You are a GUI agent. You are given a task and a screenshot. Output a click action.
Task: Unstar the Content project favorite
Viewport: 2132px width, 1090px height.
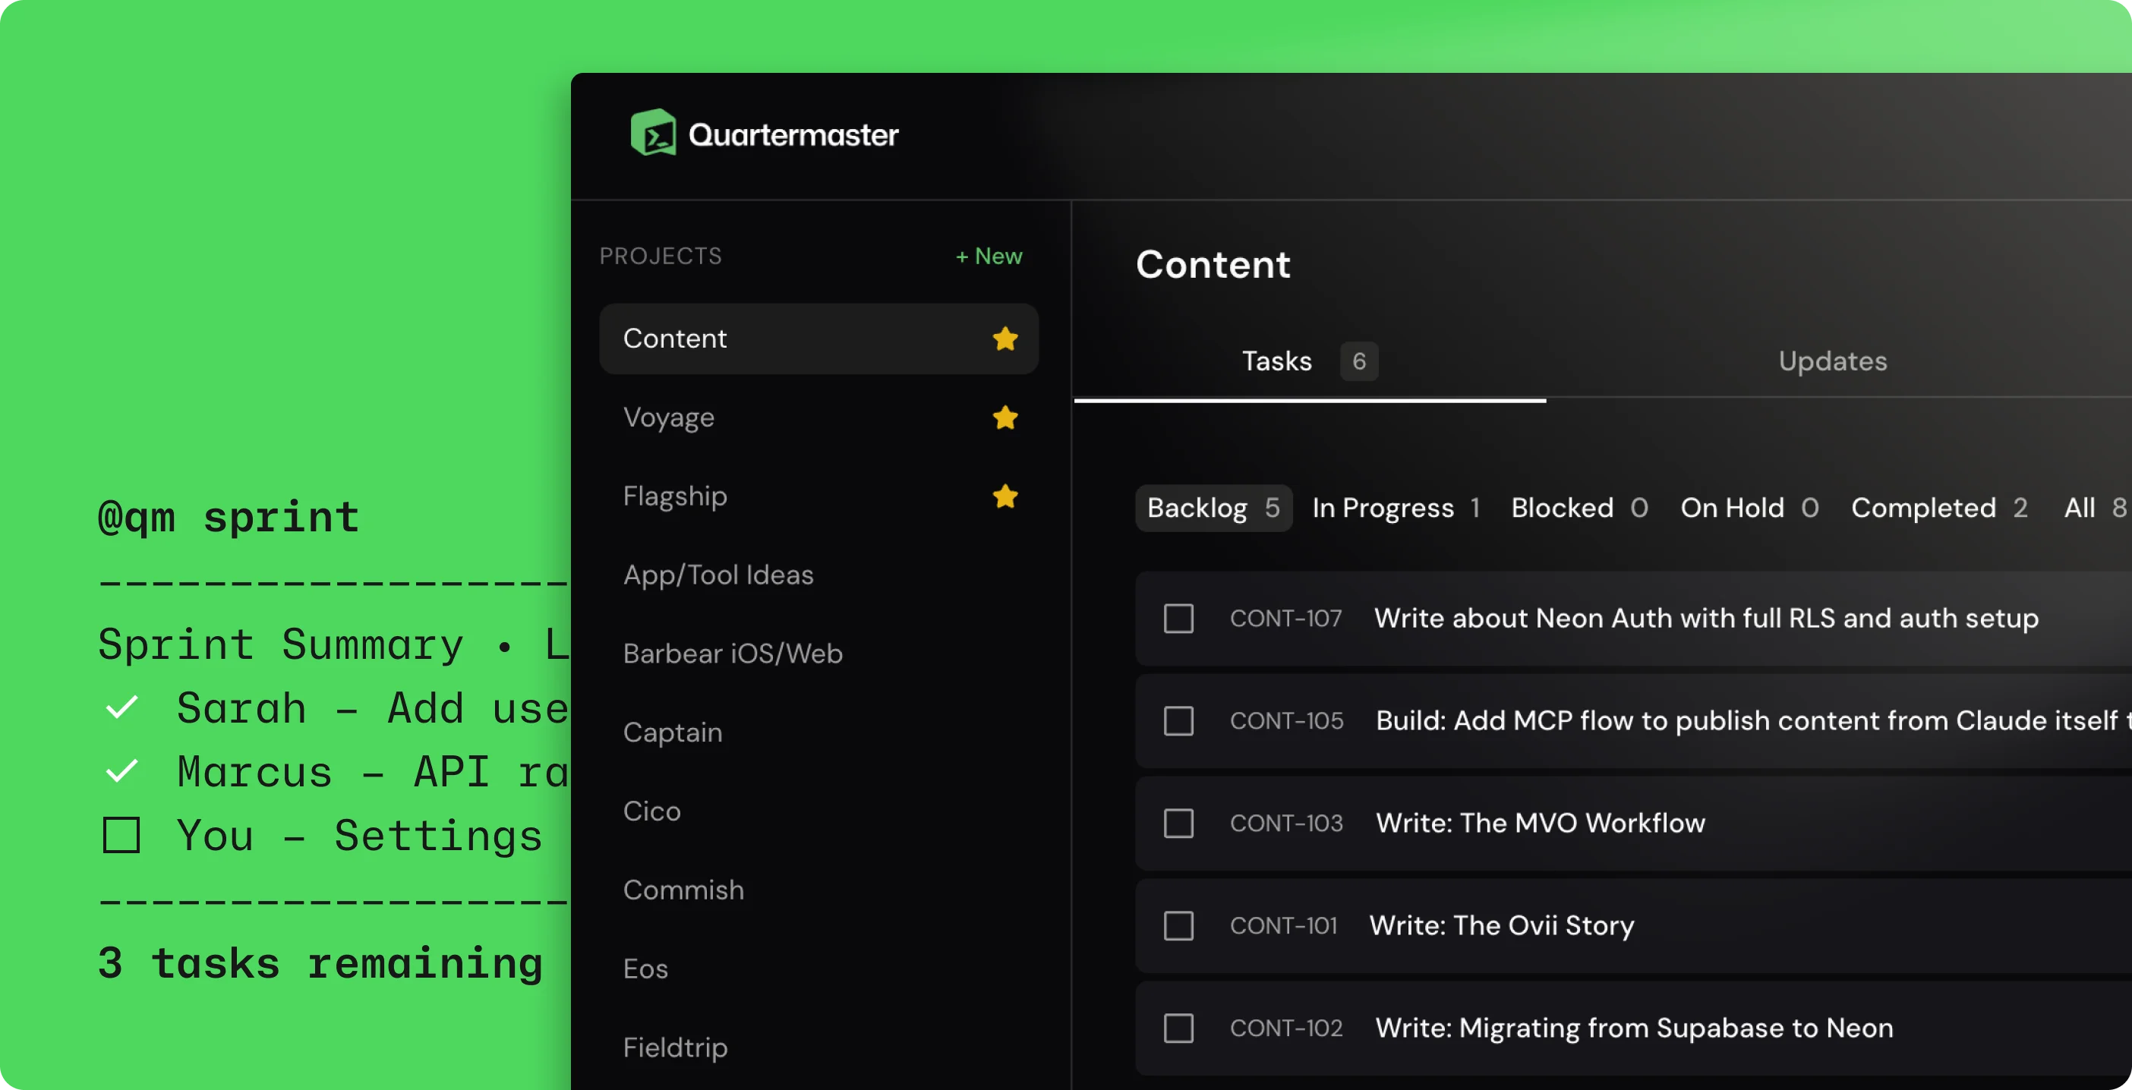[x=1004, y=339]
